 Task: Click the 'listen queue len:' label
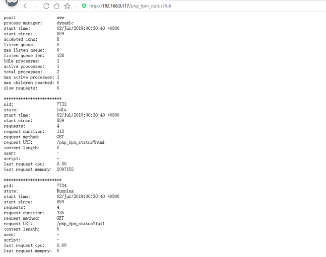(x=24, y=56)
